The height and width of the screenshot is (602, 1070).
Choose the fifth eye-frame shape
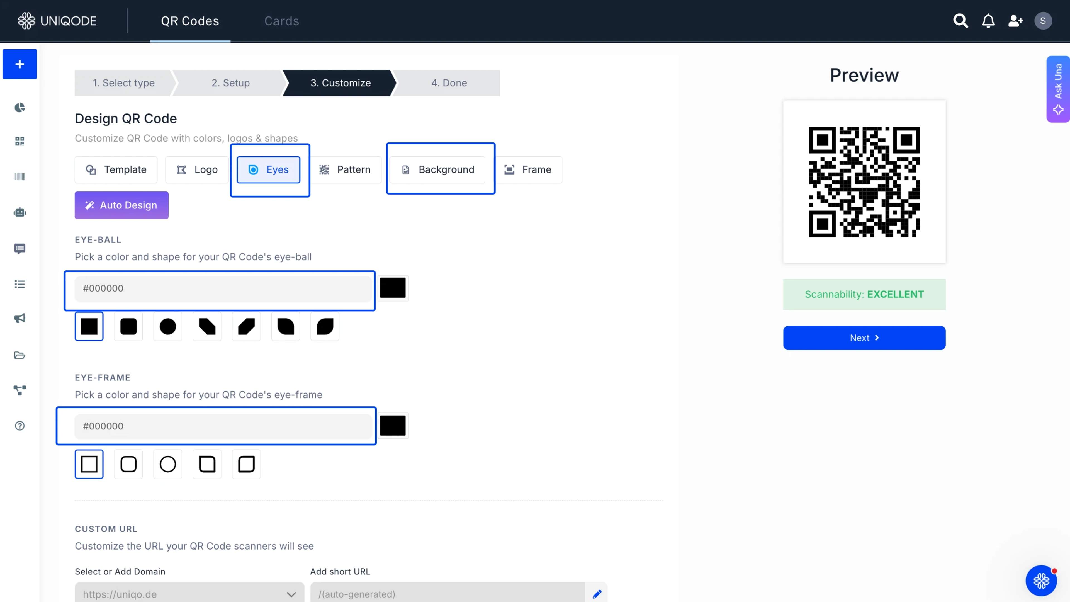(246, 464)
